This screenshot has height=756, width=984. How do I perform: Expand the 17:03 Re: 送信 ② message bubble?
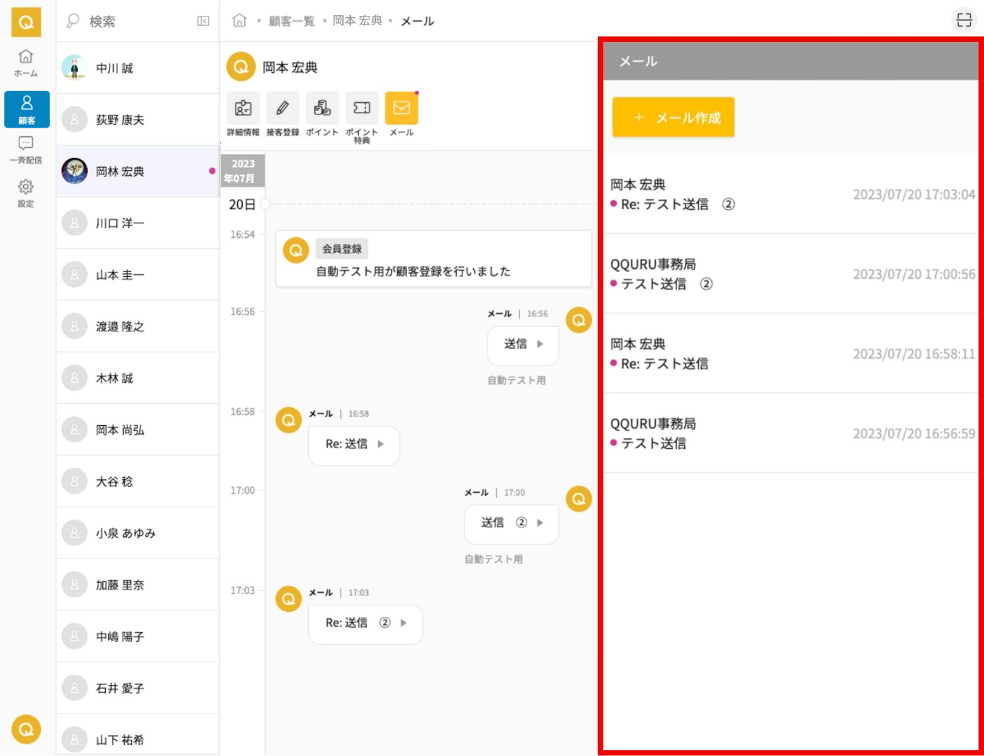pyautogui.click(x=365, y=623)
